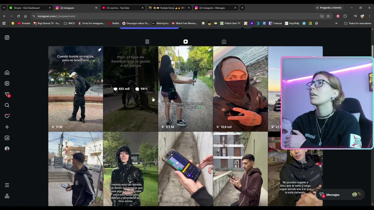Open Fonts For Instagram bookmark

(91, 23)
